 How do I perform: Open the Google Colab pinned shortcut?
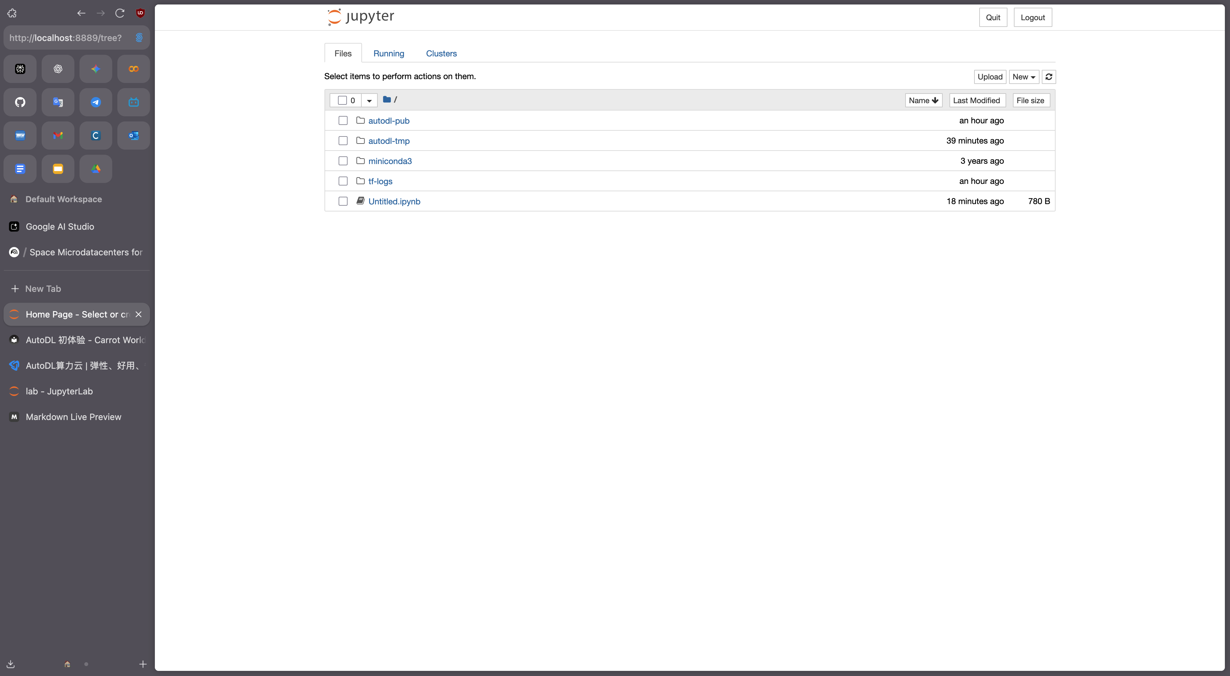133,69
